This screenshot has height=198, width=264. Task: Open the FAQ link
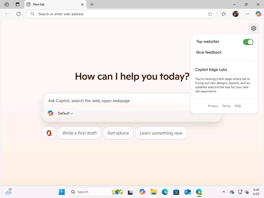point(237,106)
